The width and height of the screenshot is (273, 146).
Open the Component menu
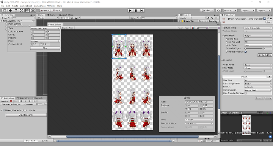point(39,6)
